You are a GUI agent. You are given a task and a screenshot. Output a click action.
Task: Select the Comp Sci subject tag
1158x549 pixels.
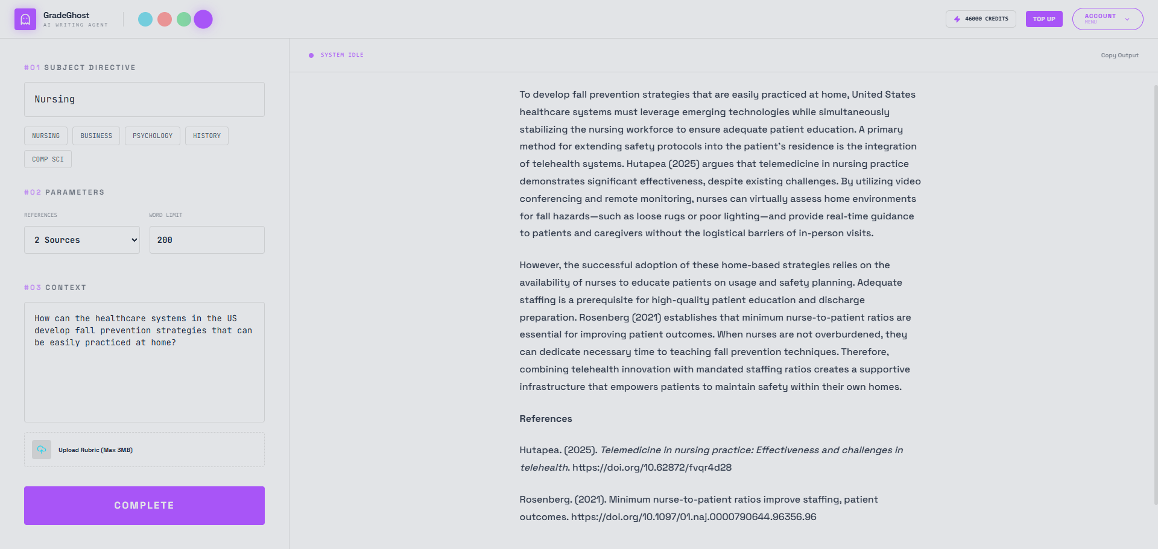point(48,159)
